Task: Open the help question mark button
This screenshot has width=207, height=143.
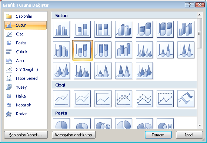Action: point(190,5)
